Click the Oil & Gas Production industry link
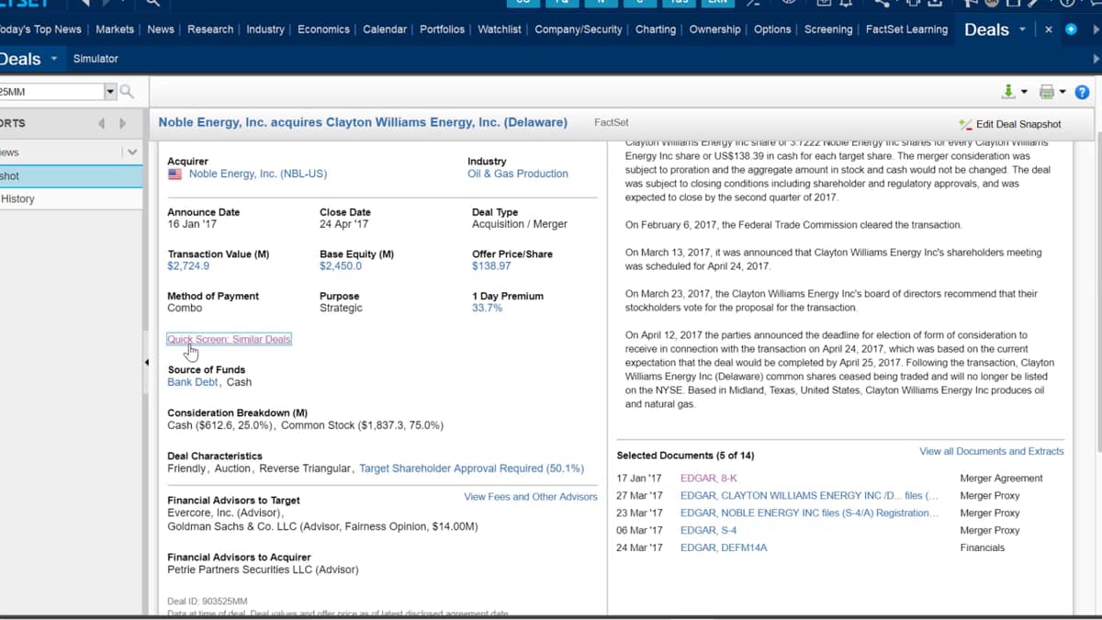This screenshot has width=1102, height=620. point(518,174)
